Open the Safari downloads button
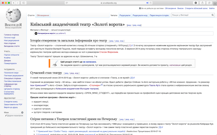 point(196,3)
